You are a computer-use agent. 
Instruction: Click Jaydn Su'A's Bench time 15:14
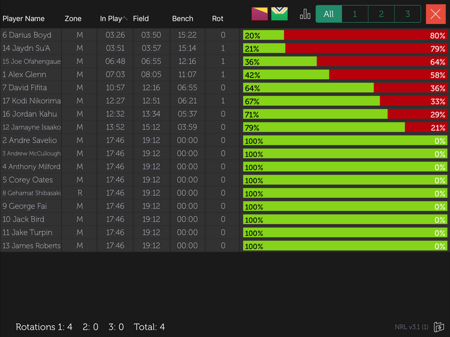(x=187, y=48)
